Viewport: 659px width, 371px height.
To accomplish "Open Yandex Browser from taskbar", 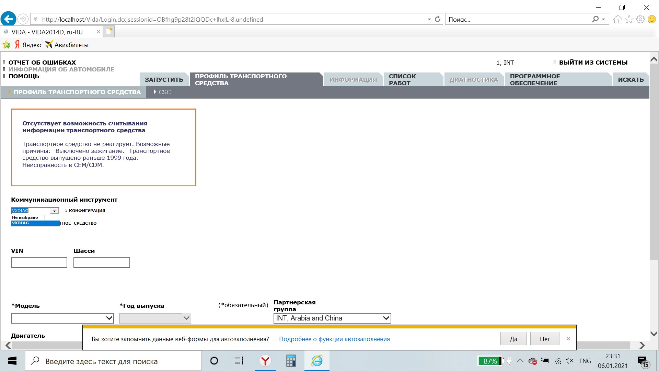I will pyautogui.click(x=265, y=361).
